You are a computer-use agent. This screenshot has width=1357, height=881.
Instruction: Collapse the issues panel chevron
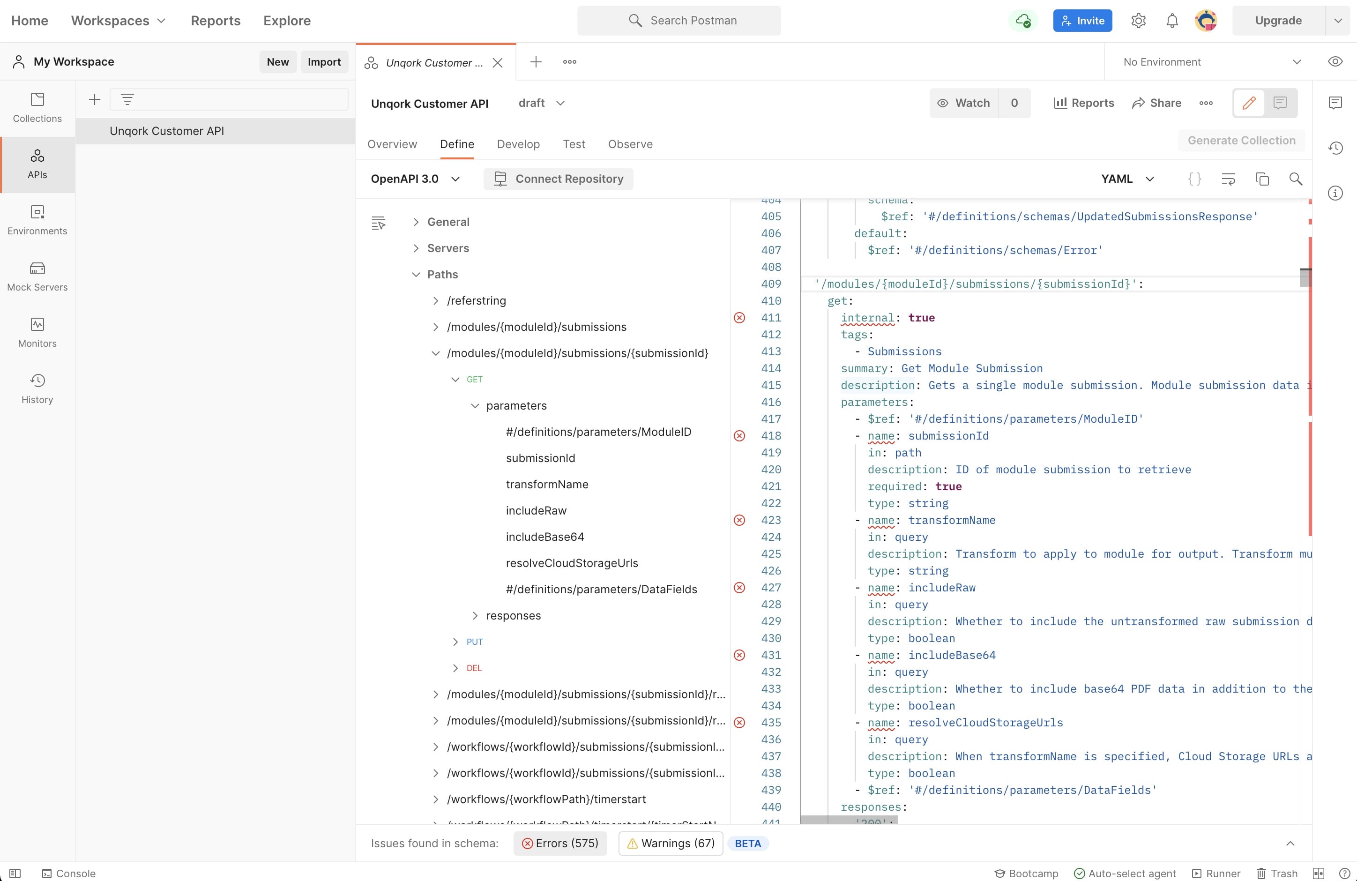pyautogui.click(x=1290, y=844)
